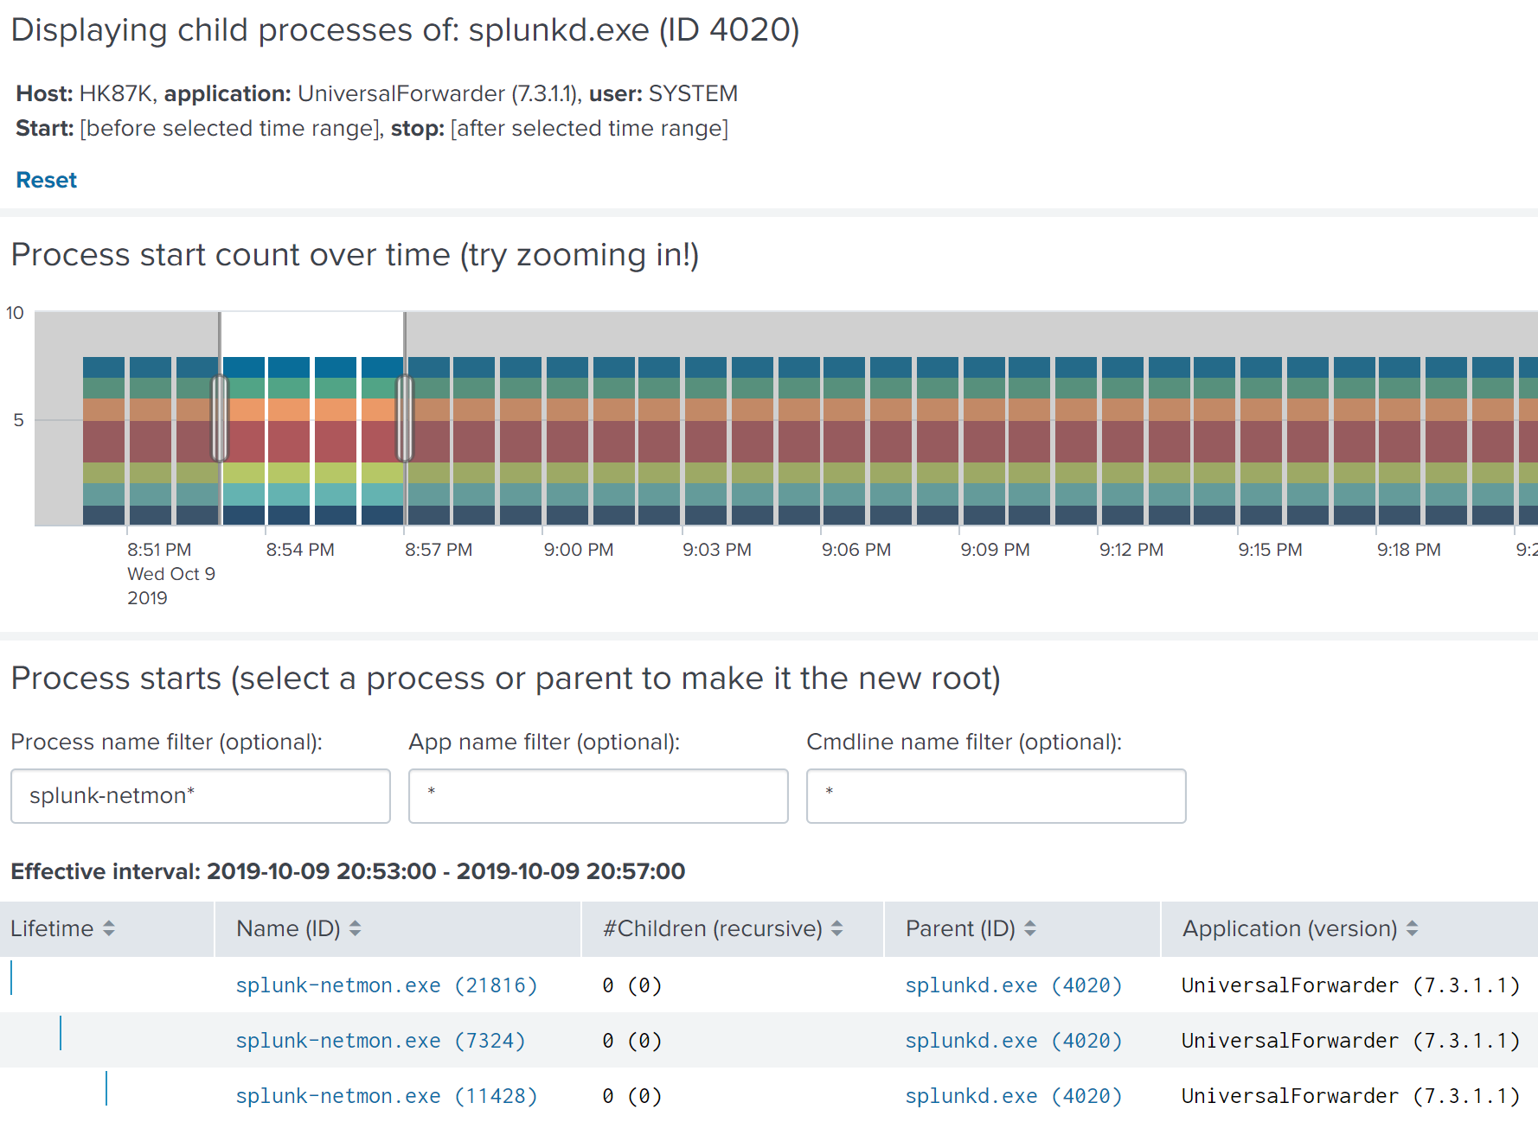
Task: Open splunk-netmon.exe (21816) process link
Action: click(387, 985)
